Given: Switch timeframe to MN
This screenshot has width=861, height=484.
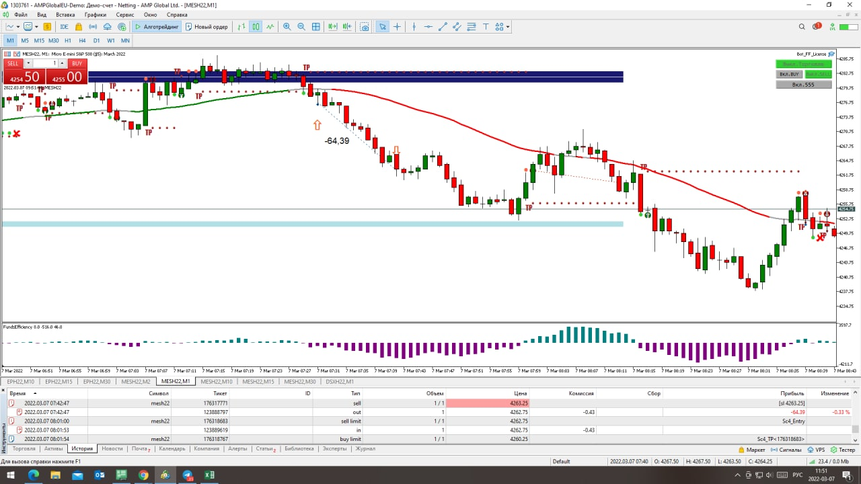Looking at the screenshot, I should click(125, 40).
